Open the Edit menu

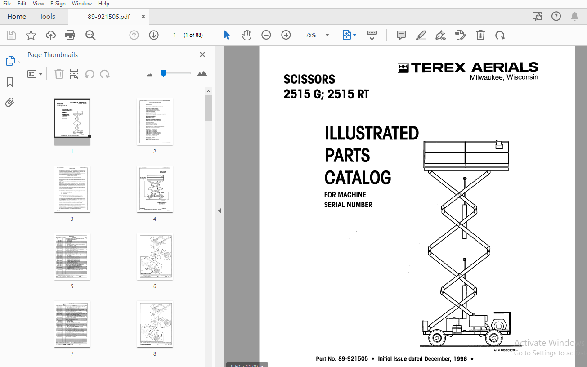point(22,4)
